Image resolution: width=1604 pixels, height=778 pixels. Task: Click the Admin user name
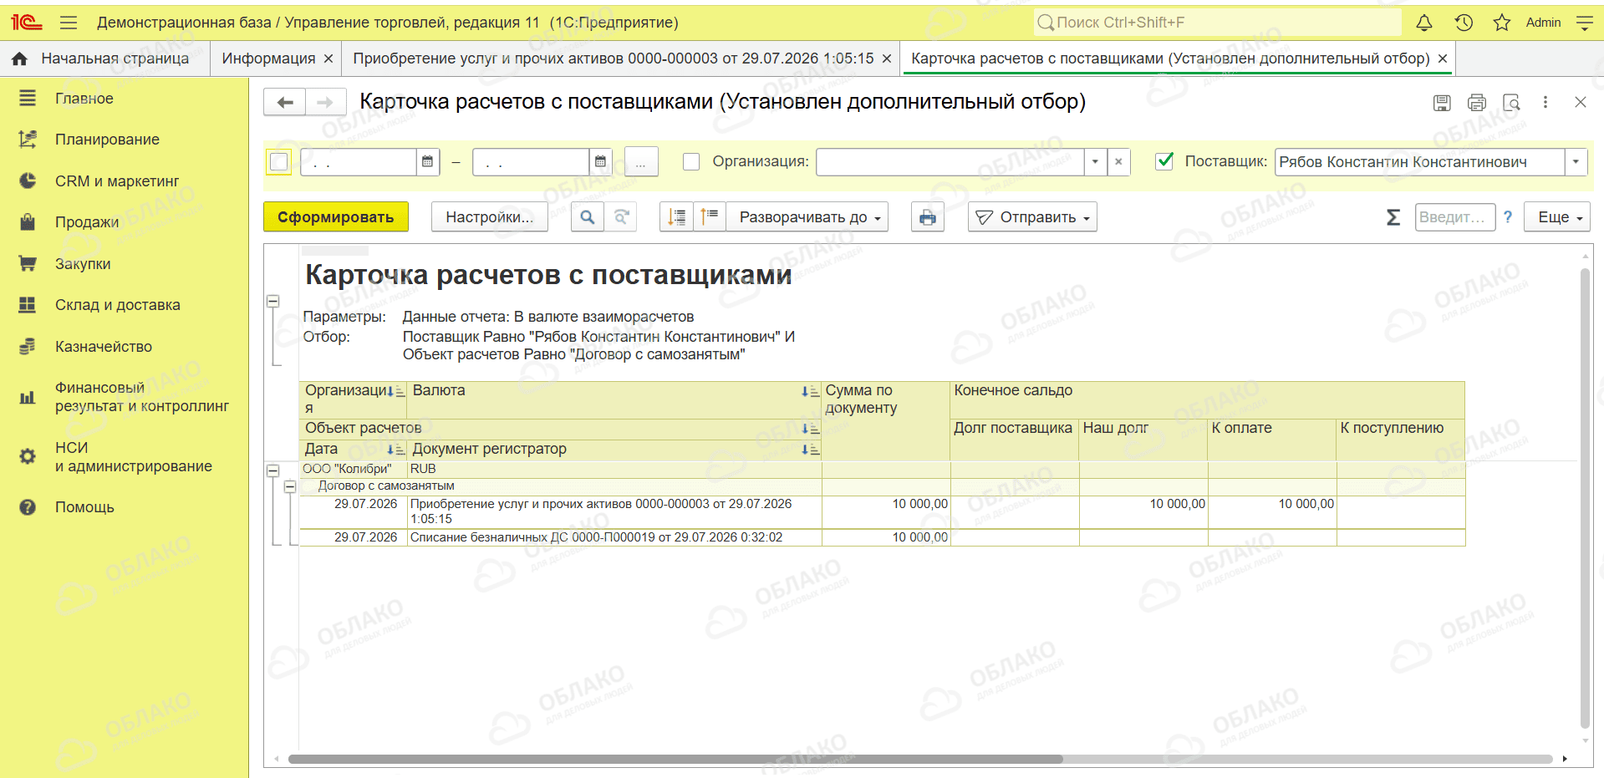pos(1543,23)
